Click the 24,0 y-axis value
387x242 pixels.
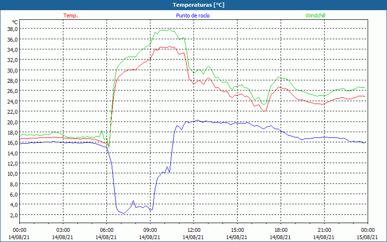[x=13, y=101]
